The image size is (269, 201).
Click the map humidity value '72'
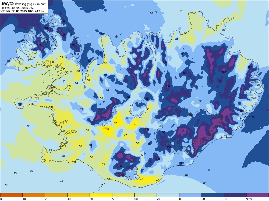(x=28, y=126)
